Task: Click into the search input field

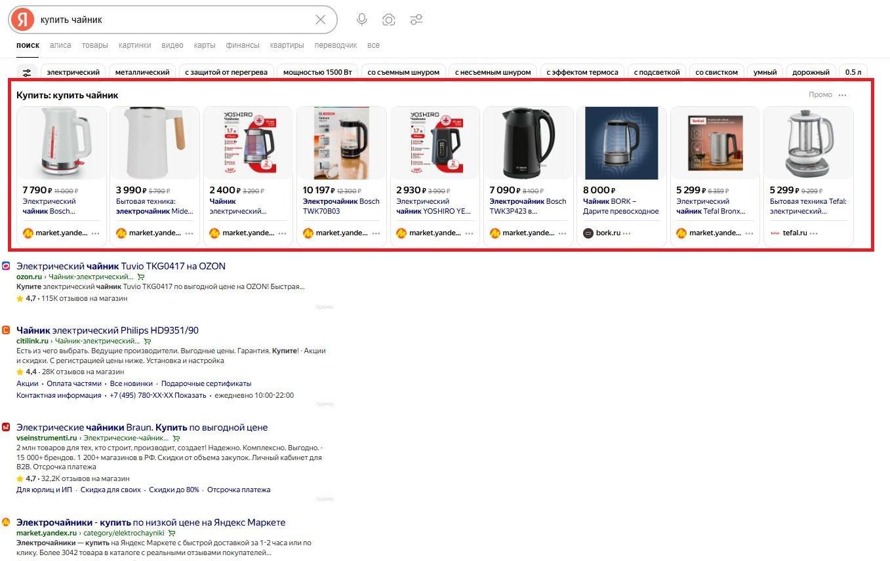Action: (171, 20)
